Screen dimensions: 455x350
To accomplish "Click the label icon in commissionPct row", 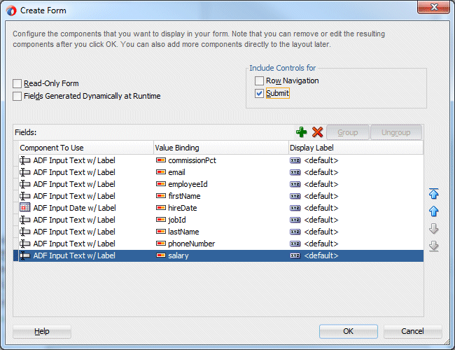I will pyautogui.click(x=295, y=160).
